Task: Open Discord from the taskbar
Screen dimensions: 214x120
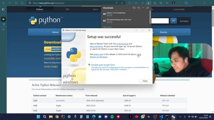Action: click(106, 117)
